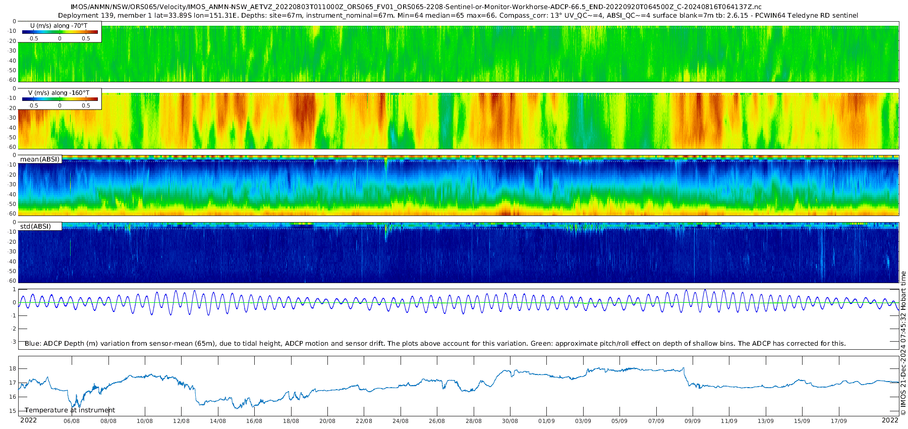Click the 2022 year label at bottom left

(28, 420)
